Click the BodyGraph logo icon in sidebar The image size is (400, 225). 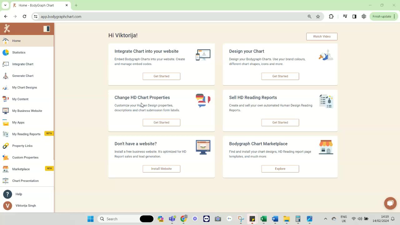pyautogui.click(x=7, y=29)
